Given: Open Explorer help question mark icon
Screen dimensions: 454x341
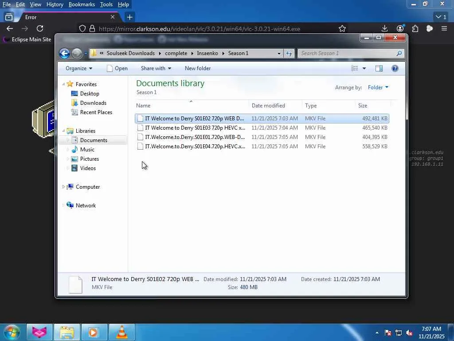Looking at the screenshot, I should click(395, 68).
